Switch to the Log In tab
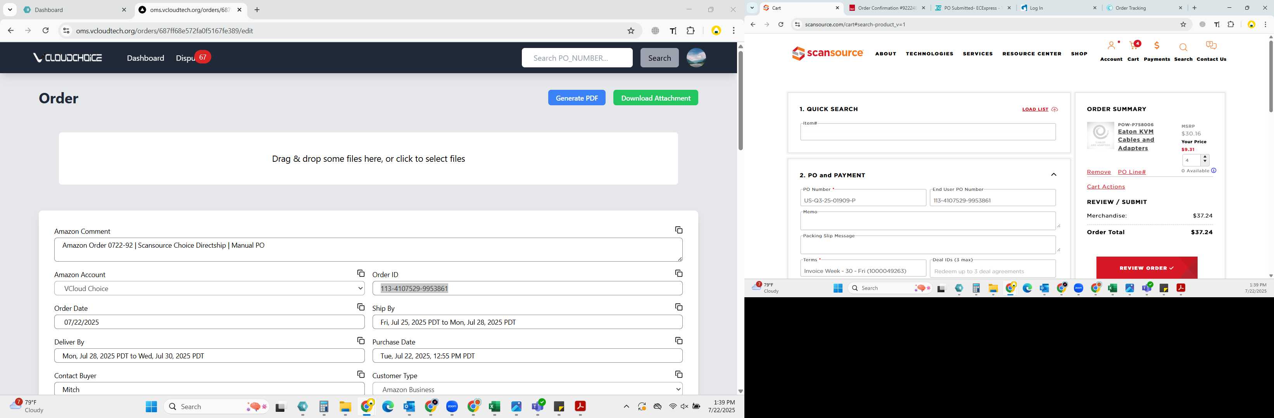This screenshot has width=1274, height=418. [x=1058, y=8]
